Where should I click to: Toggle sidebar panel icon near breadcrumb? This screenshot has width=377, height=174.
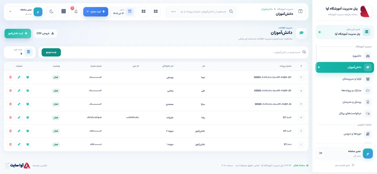[x=300, y=12]
